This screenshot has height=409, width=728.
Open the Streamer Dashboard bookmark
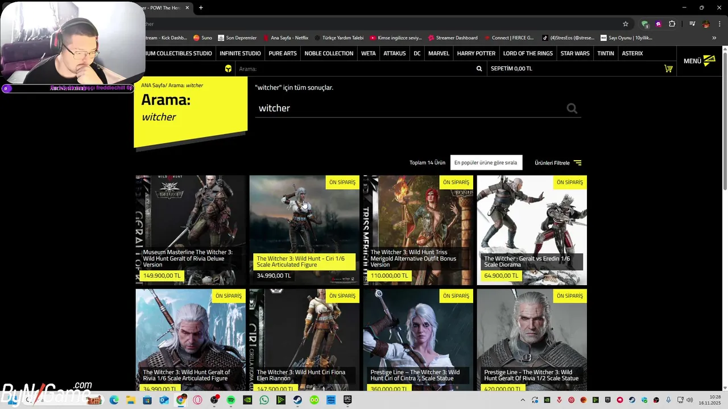453,37
